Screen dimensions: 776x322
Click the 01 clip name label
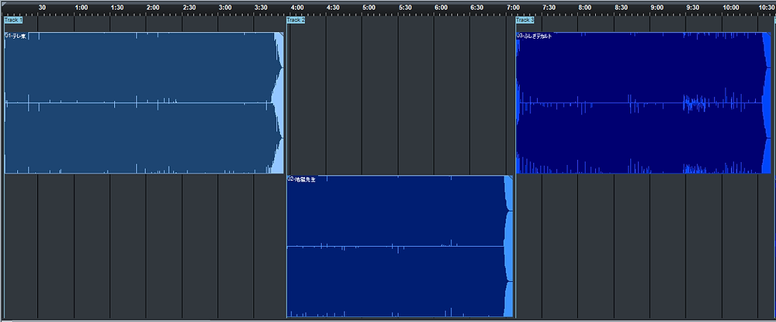(16, 36)
